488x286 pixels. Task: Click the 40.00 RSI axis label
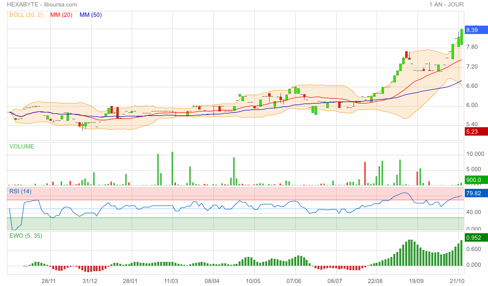[x=473, y=212]
